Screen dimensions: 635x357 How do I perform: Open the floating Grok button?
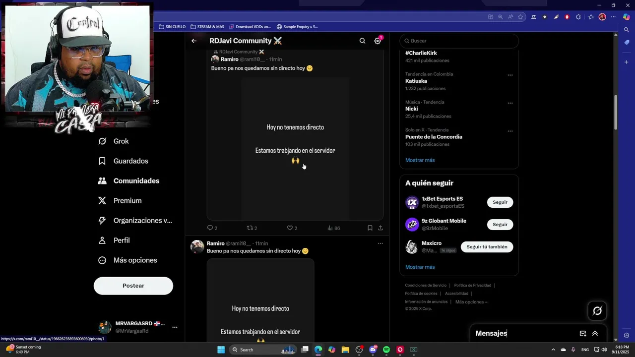coord(597,311)
